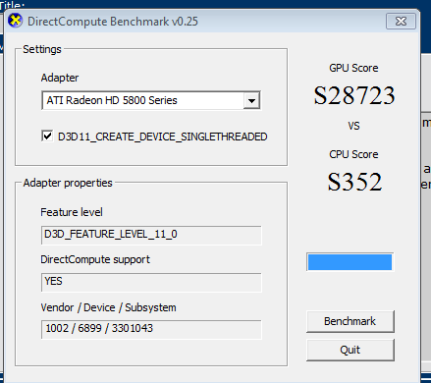This screenshot has width=431, height=383.
Task: Click the CPU Score value S352
Action: (354, 182)
